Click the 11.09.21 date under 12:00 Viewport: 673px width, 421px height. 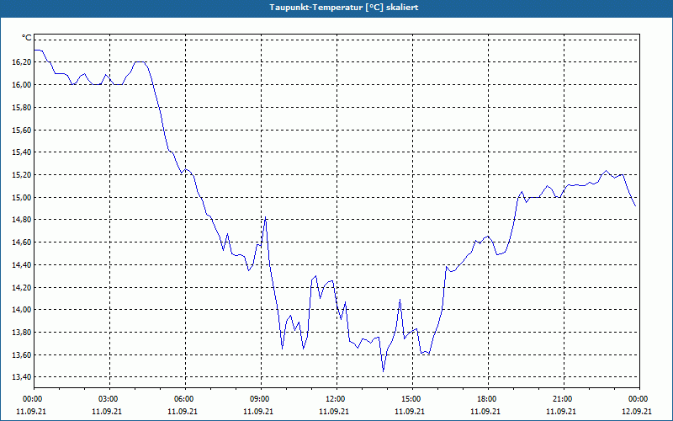[334, 411]
